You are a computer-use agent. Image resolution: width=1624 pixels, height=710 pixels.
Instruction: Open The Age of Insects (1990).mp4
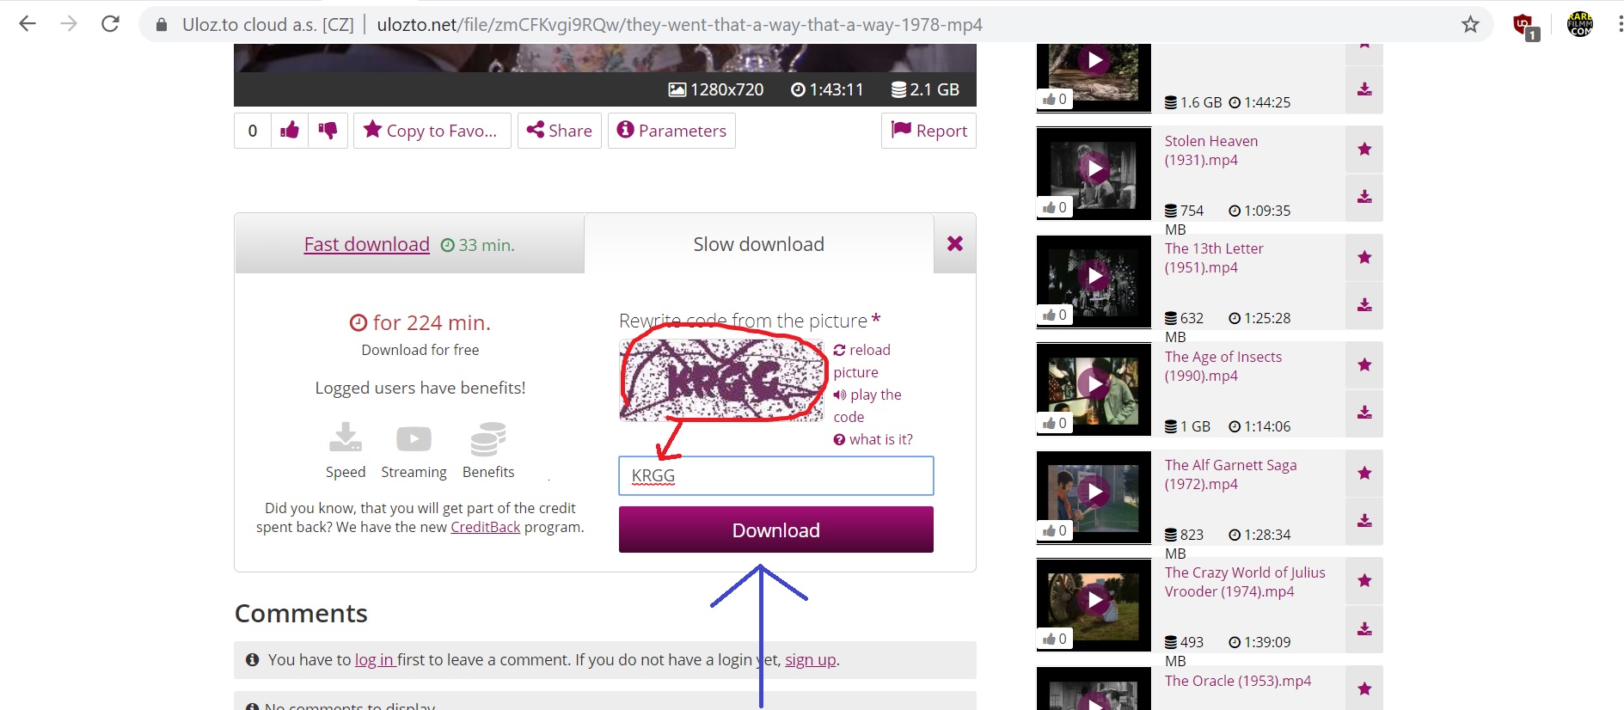pos(1223,366)
